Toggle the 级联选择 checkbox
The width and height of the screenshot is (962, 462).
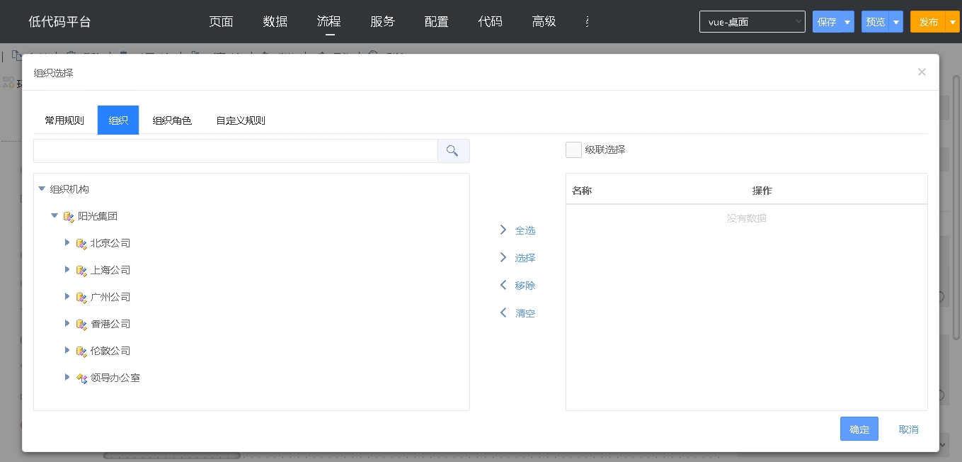573,150
